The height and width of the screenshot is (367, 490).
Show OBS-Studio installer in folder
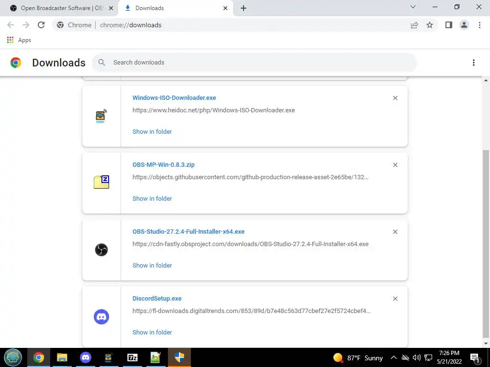152,266
